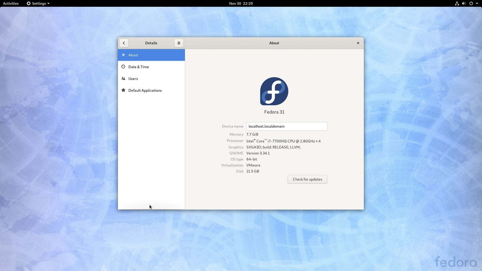This screenshot has height=271, width=482.
Task: Edit the Device name field
Action: pyautogui.click(x=287, y=126)
